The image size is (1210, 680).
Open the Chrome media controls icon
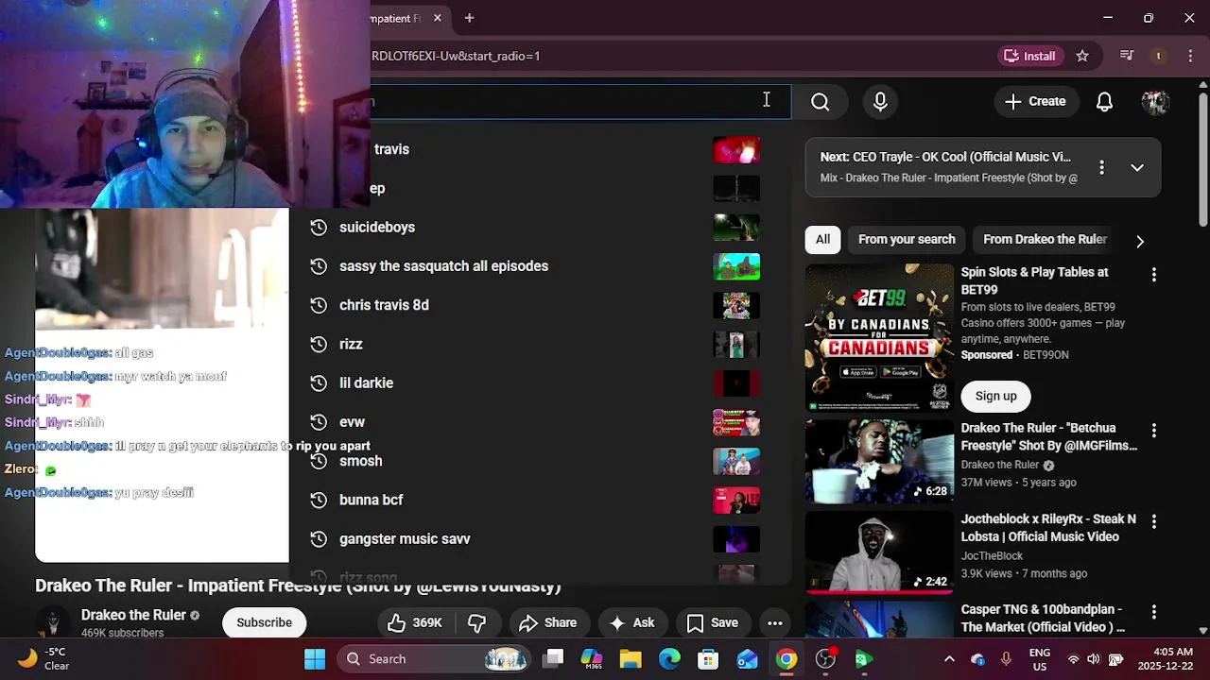(x=1126, y=56)
